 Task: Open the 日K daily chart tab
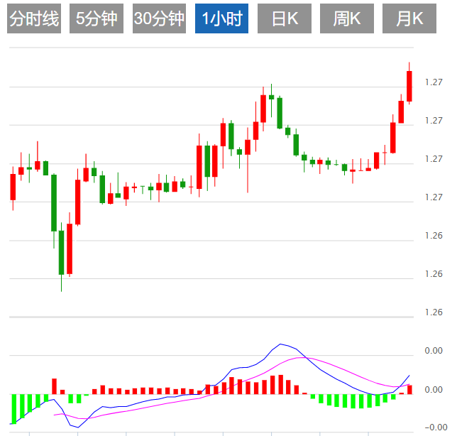pyautogui.click(x=285, y=18)
